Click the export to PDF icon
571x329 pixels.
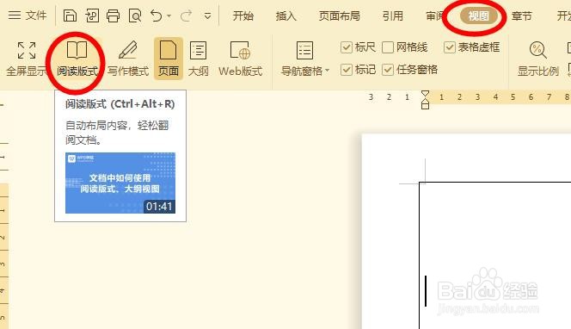92,16
